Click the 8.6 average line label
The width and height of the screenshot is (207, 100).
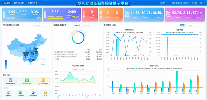pos(202,87)
